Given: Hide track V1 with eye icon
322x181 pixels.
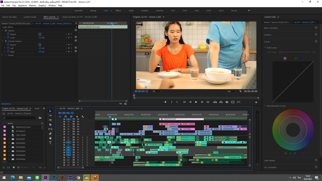Looking at the screenshot, I should click(x=78, y=134).
